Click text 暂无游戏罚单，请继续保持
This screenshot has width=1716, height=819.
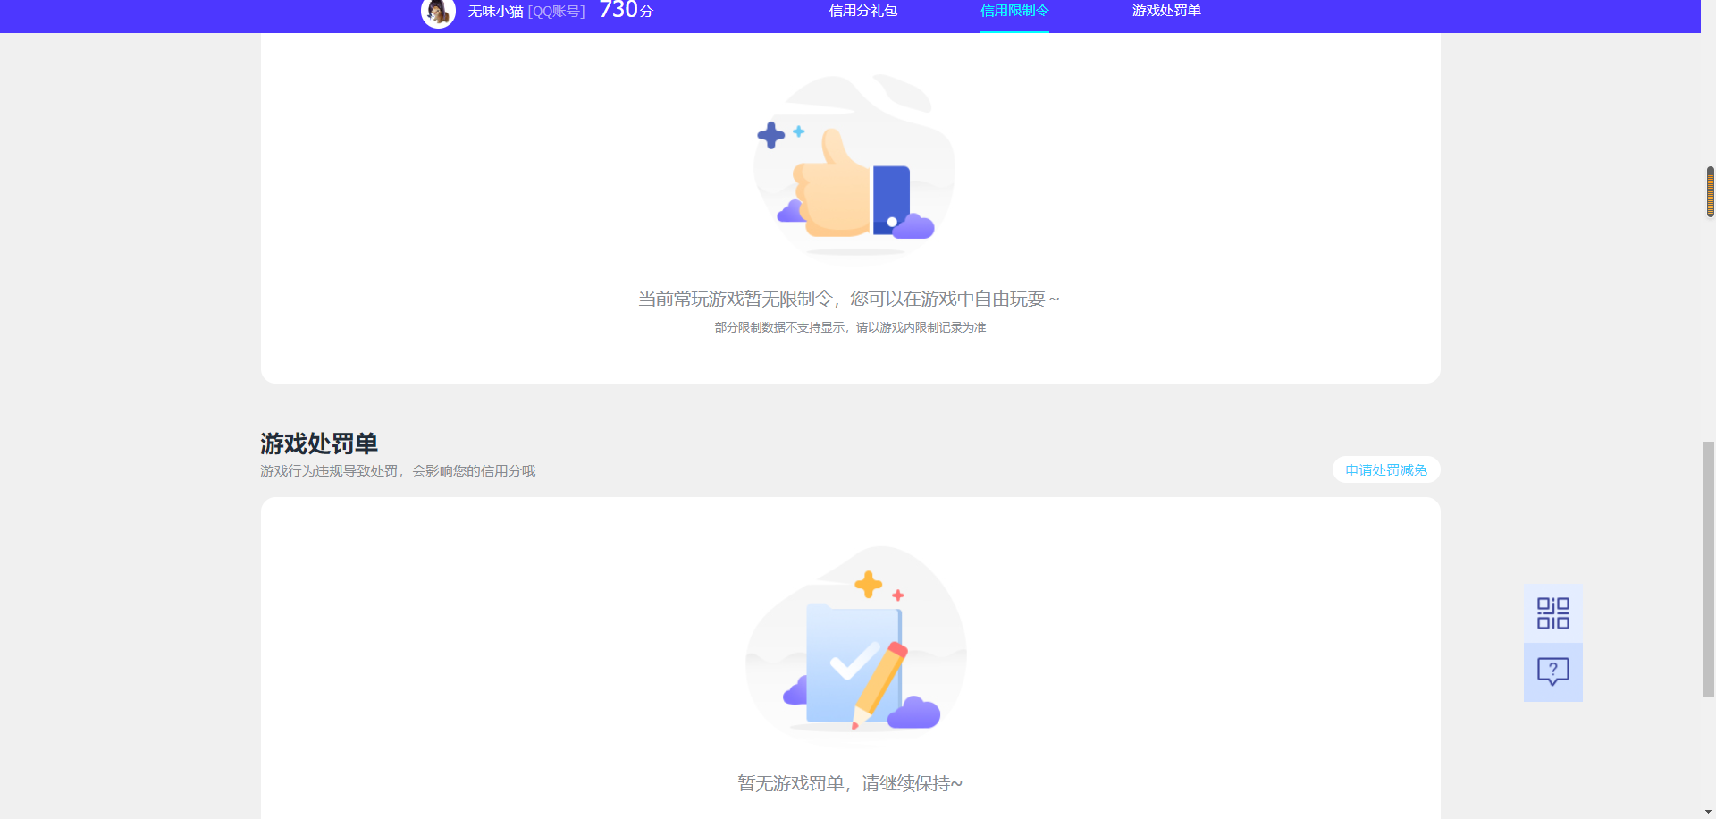pyautogui.click(x=850, y=783)
